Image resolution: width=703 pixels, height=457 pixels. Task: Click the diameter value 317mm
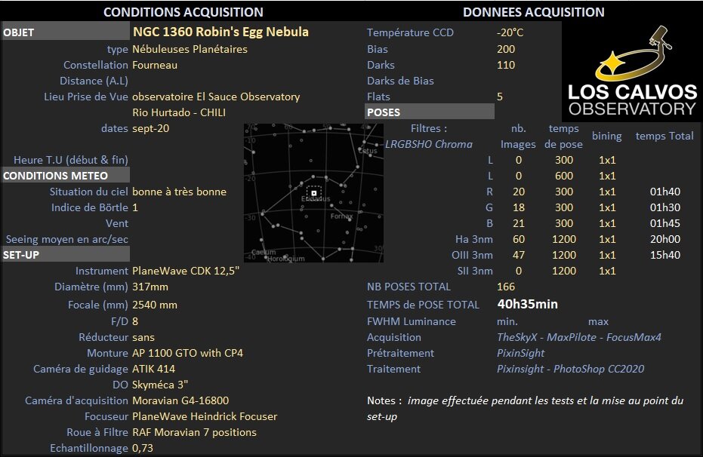point(150,287)
